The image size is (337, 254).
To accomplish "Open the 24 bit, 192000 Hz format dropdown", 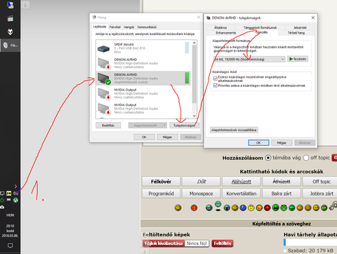I will pyautogui.click(x=249, y=59).
